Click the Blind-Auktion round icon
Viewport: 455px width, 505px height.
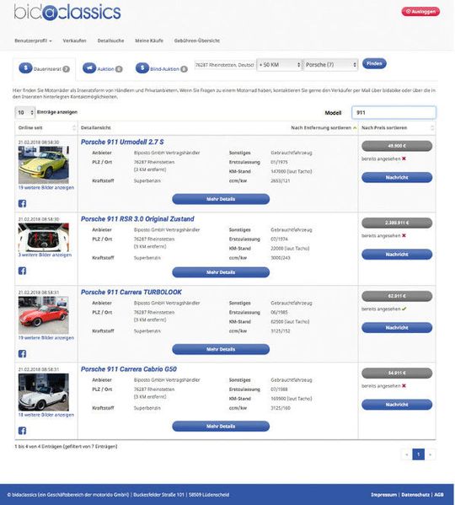(x=142, y=68)
